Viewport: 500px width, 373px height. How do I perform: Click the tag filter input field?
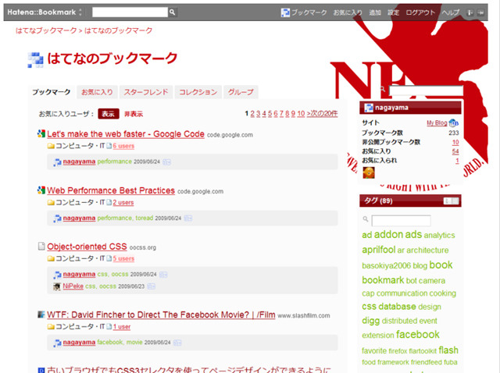[x=401, y=220]
